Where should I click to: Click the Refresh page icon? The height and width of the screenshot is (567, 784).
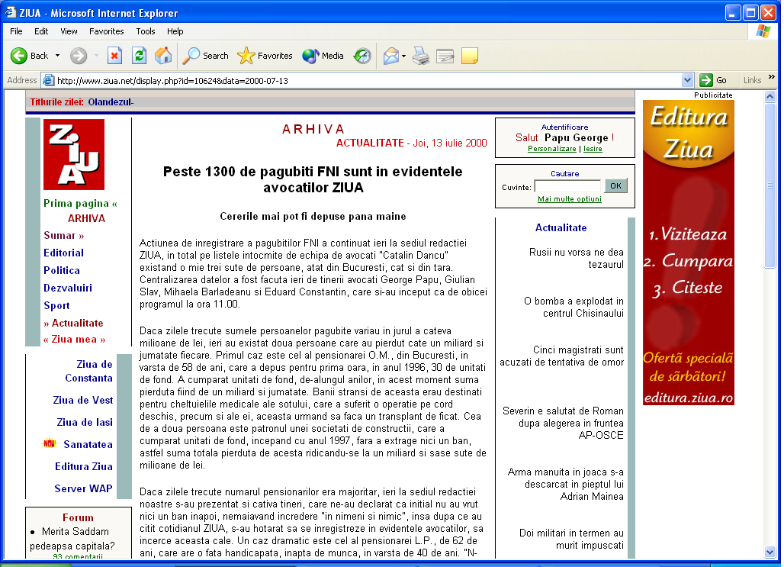pyautogui.click(x=139, y=56)
